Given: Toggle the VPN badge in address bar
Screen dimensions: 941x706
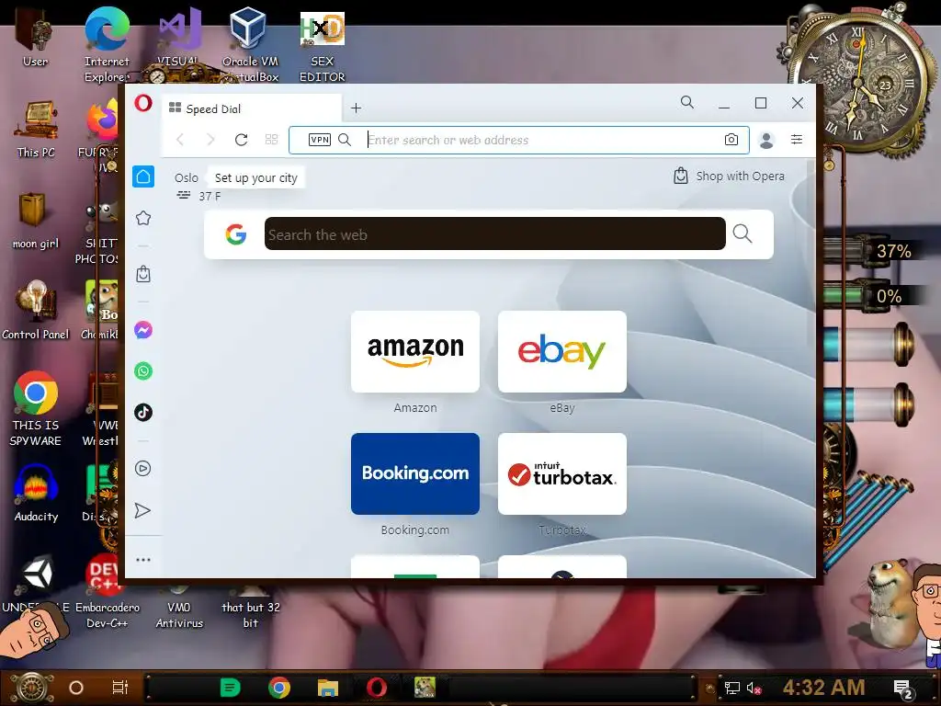Looking at the screenshot, I should (x=319, y=140).
